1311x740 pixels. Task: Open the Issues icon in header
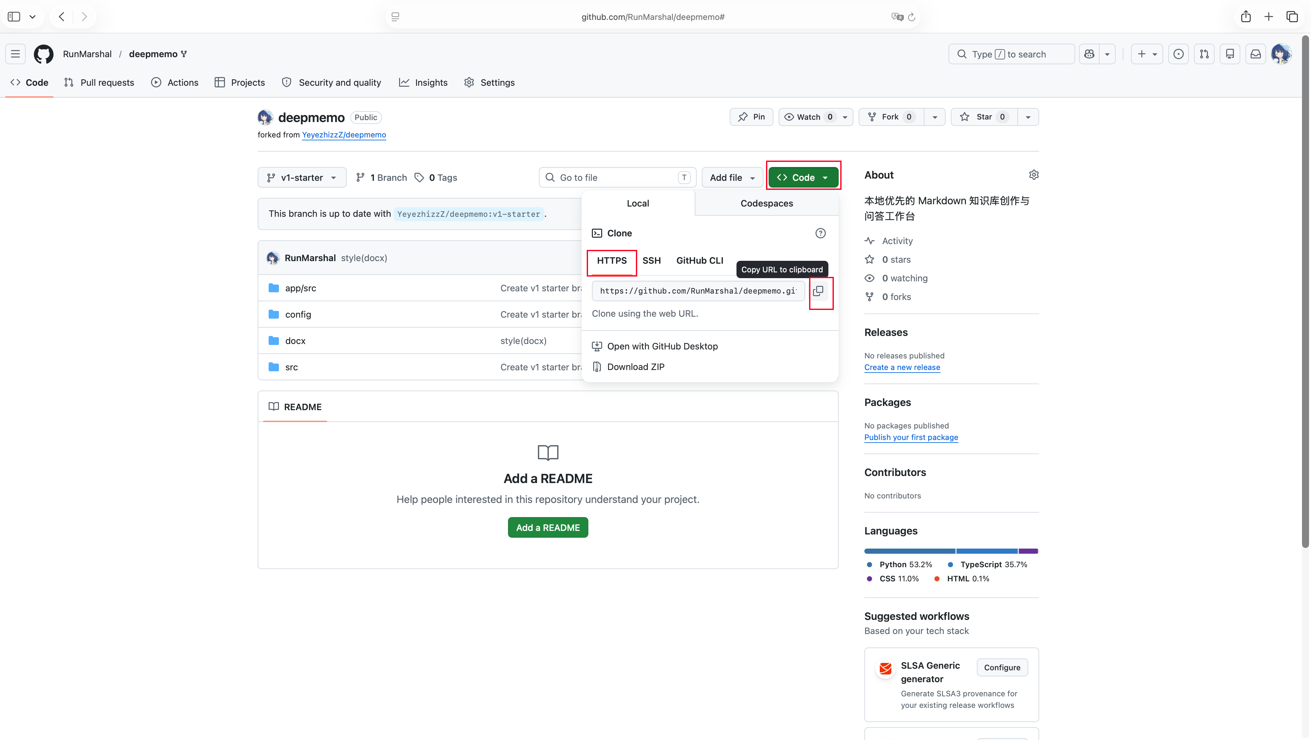tap(1179, 54)
